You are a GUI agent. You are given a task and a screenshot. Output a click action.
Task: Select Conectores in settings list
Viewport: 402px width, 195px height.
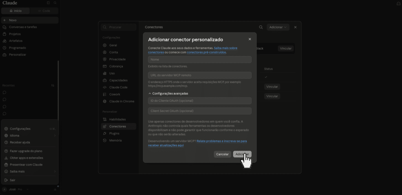pyautogui.click(x=119, y=126)
